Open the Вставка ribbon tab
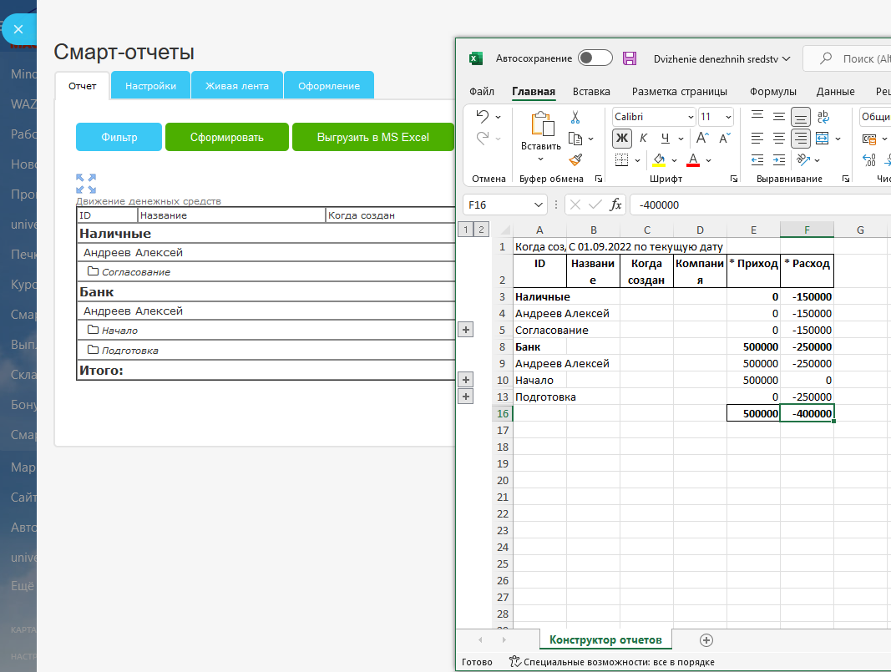 [591, 92]
